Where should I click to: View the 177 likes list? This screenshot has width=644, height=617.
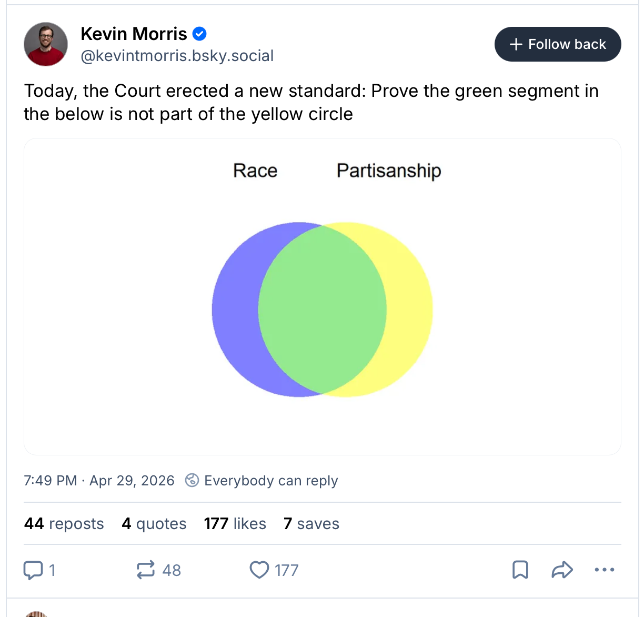[235, 524]
